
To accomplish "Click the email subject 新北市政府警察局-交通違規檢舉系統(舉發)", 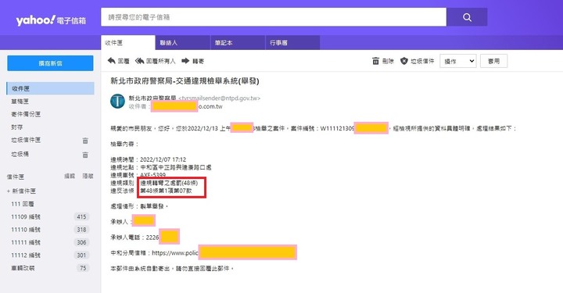I will coord(185,81).
